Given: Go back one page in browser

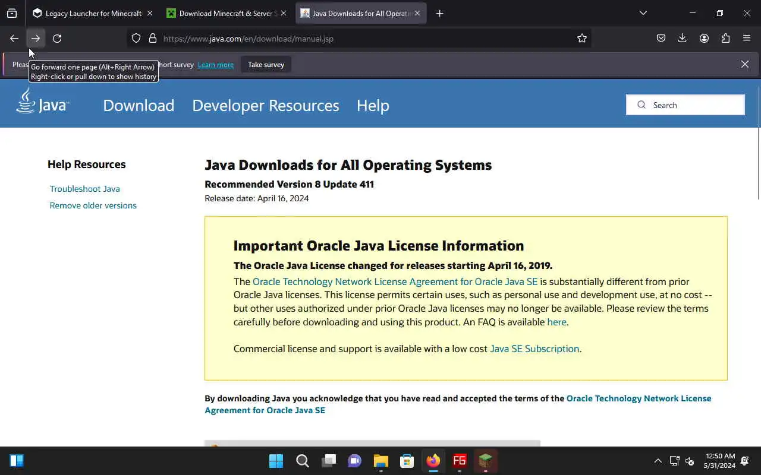Looking at the screenshot, I should coord(14,39).
